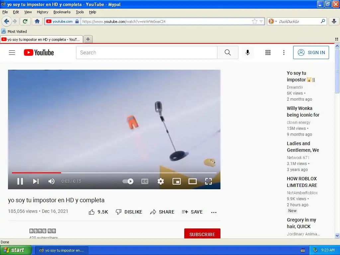The width and height of the screenshot is (340, 255).
Task: Click the DISLIKE button
Action: (129, 212)
